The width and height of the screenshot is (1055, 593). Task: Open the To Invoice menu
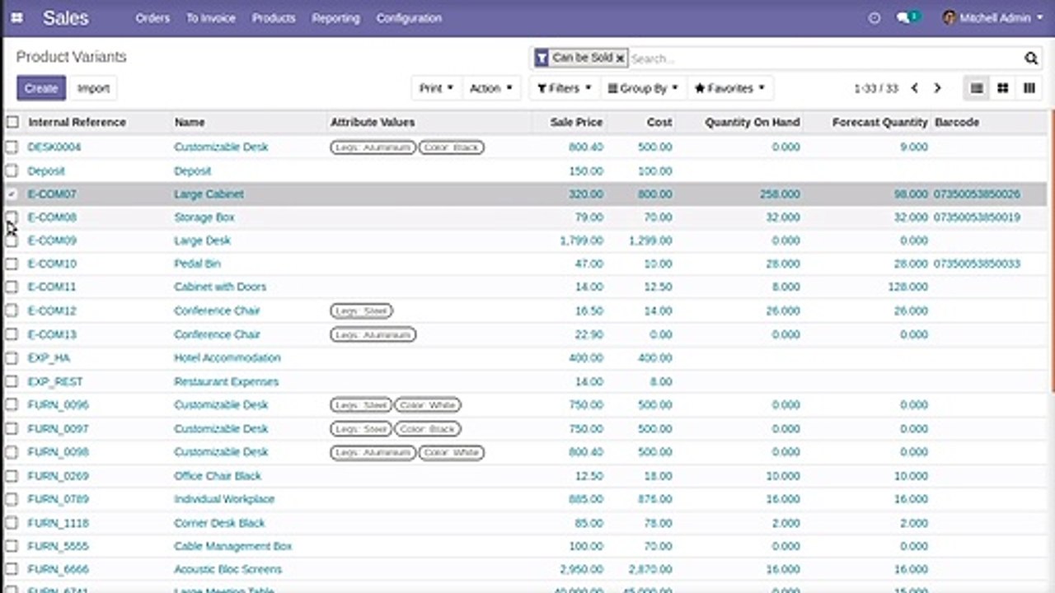click(x=210, y=17)
